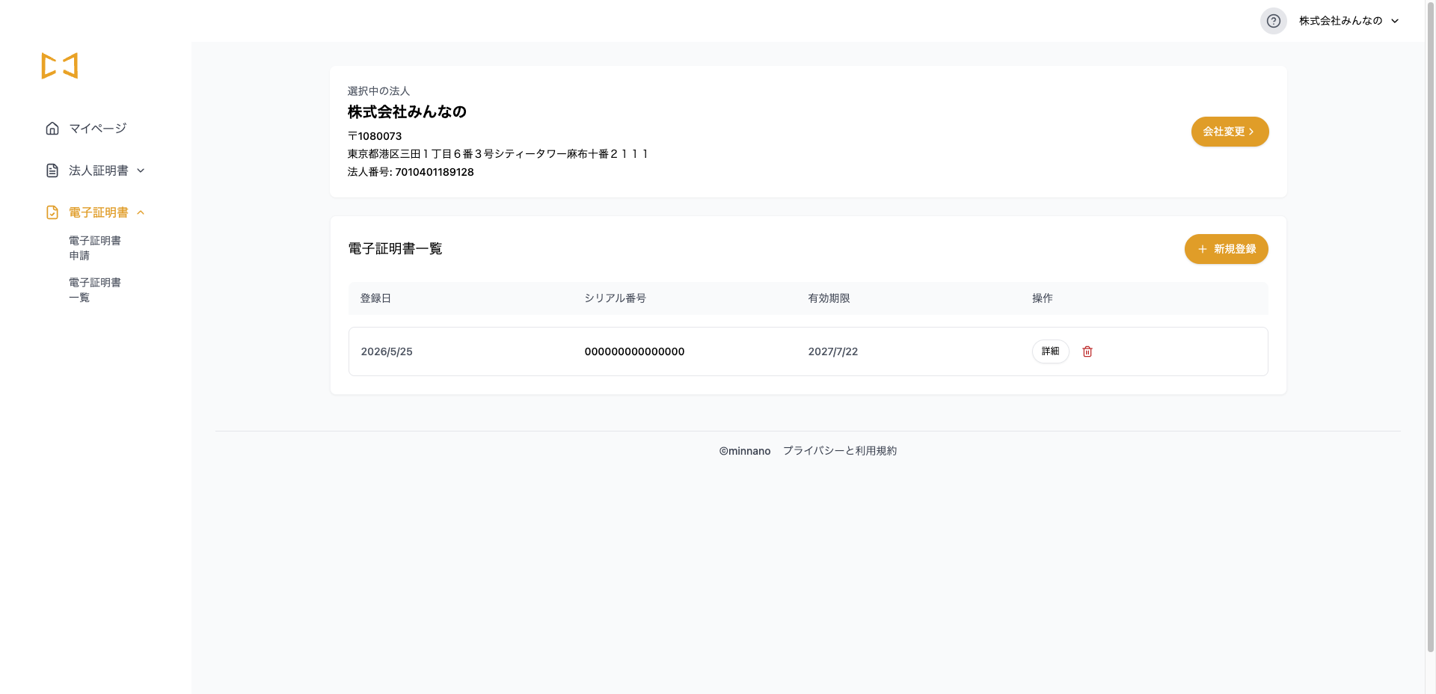The image size is (1436, 694).
Task: Click the 東京都港区 address line
Action: coord(498,154)
